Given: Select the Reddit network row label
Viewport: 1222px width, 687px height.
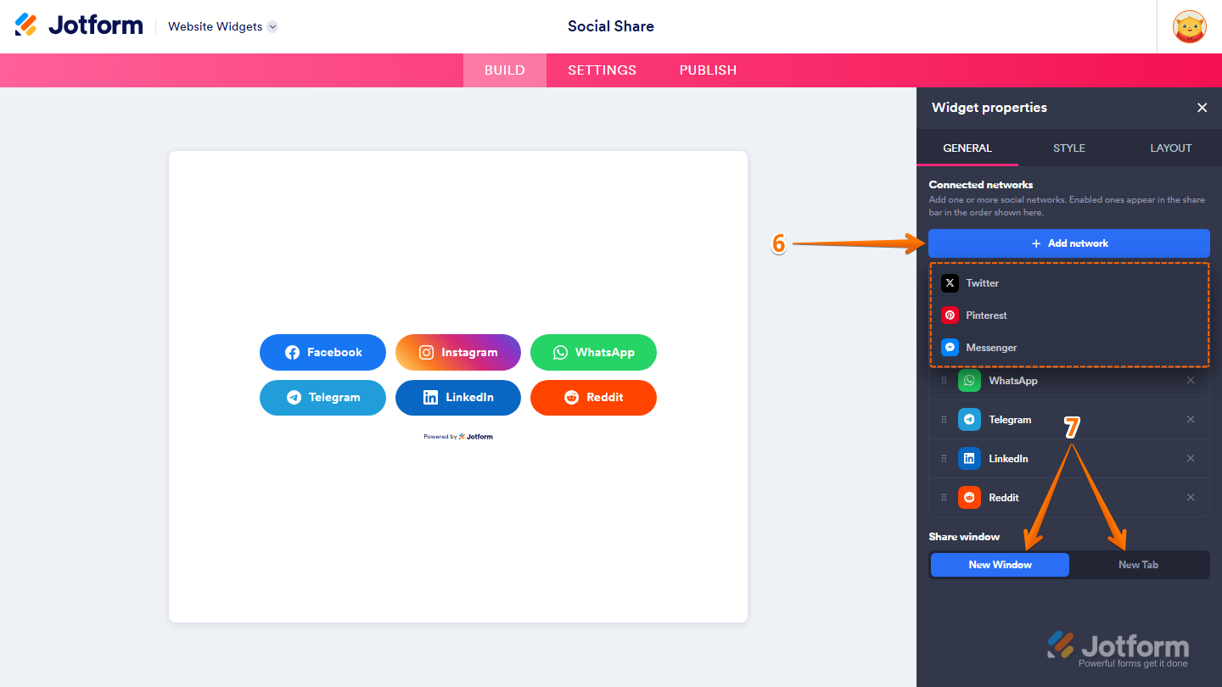Looking at the screenshot, I should pyautogui.click(x=1004, y=498).
